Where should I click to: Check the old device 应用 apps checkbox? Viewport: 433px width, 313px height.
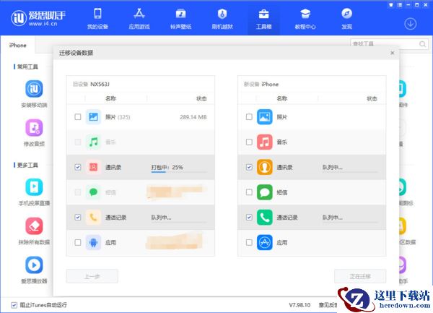[x=78, y=242]
